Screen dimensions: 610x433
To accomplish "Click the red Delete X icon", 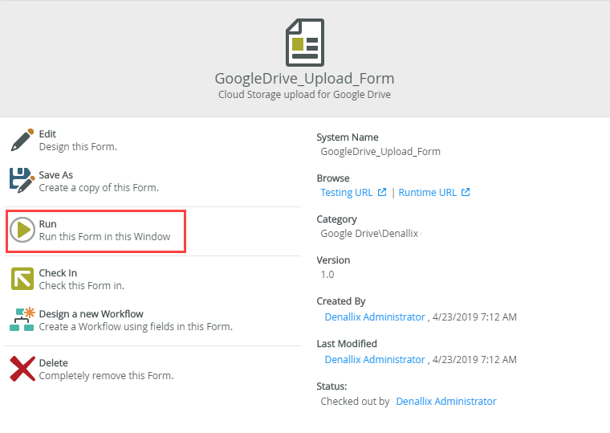I will [x=22, y=369].
